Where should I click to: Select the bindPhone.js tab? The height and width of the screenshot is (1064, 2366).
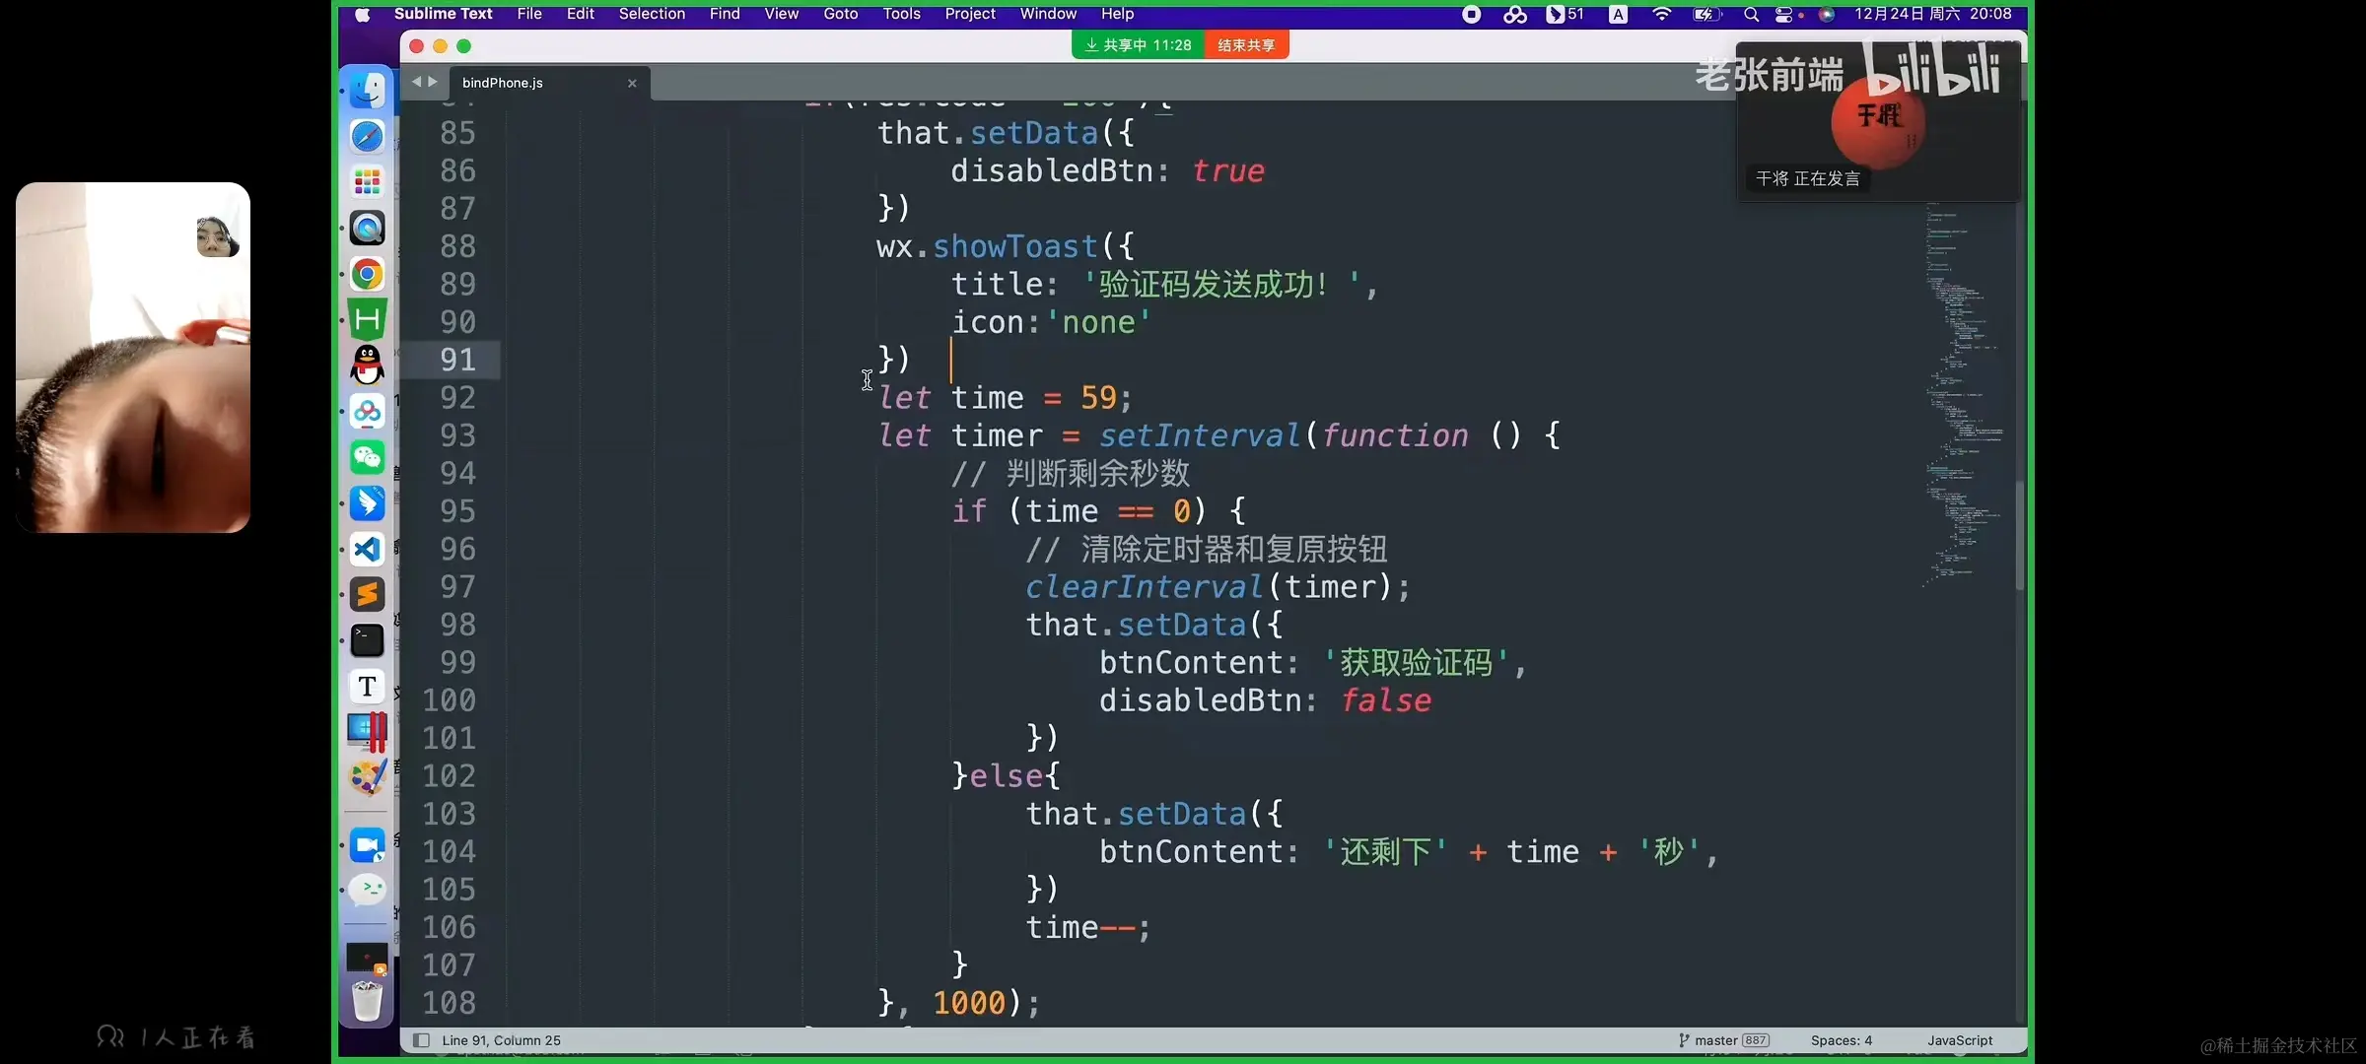503,83
